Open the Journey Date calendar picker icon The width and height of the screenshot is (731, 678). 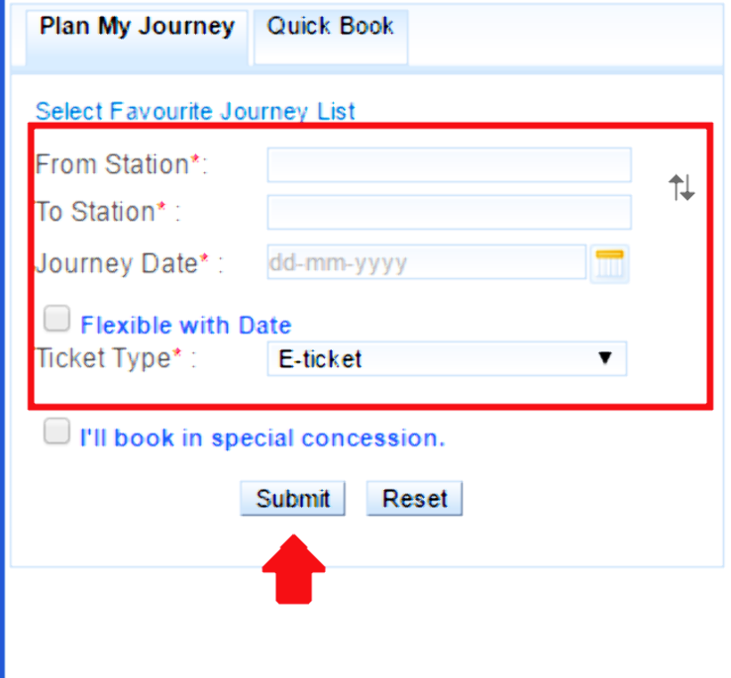(x=610, y=264)
